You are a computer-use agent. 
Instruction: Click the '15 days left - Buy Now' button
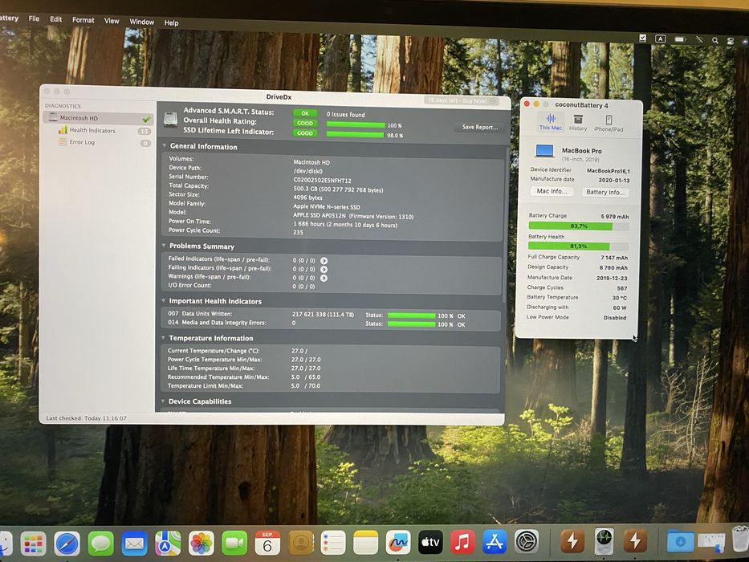(x=462, y=101)
